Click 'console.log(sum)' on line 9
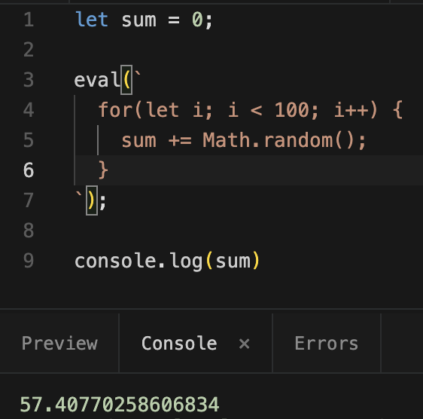This screenshot has width=423, height=419. [167, 261]
